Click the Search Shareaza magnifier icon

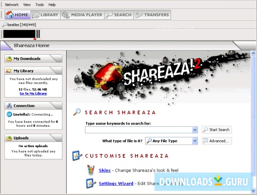click(x=77, y=112)
